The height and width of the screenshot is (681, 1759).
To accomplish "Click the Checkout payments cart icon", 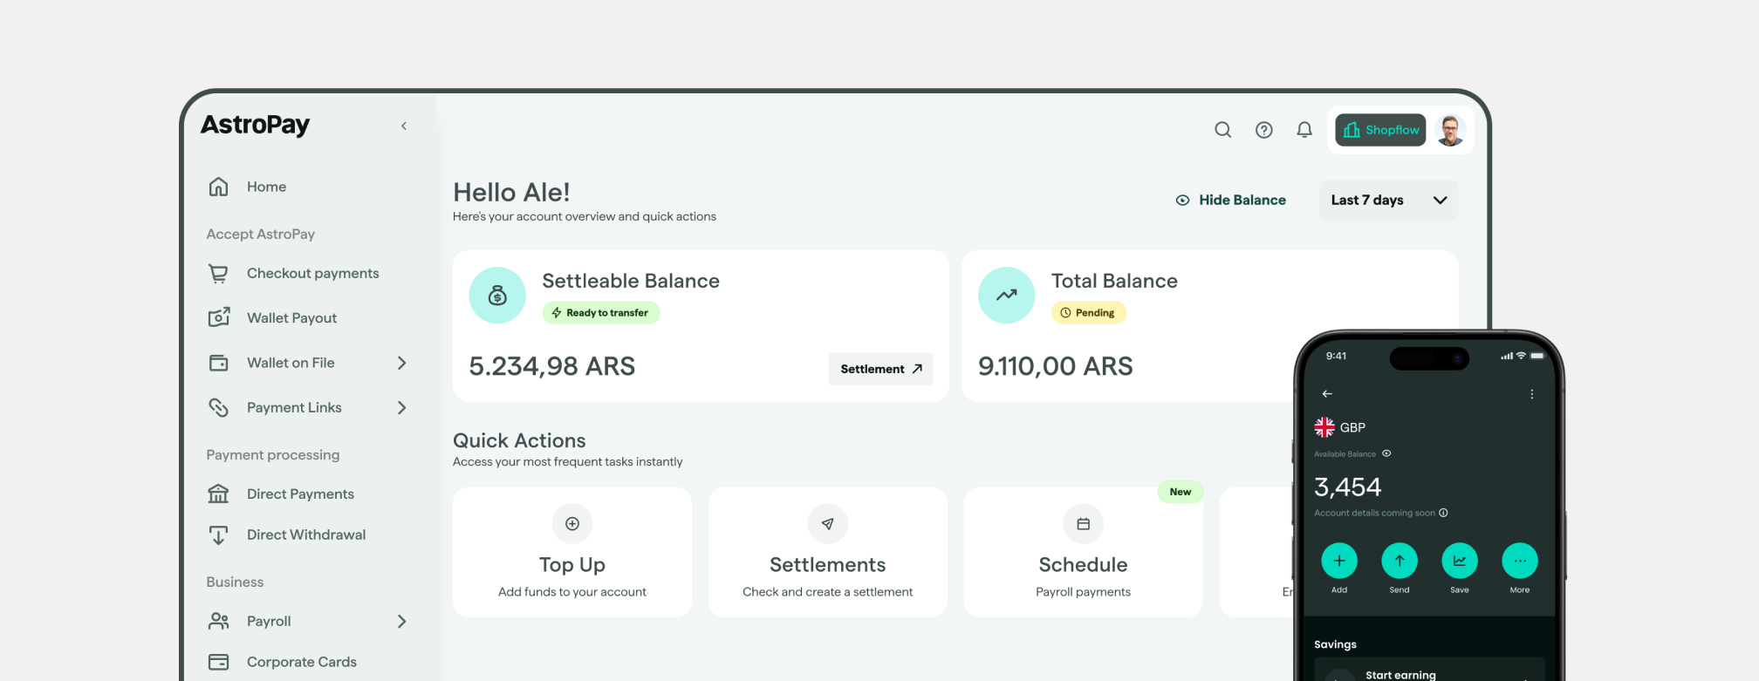I will pyautogui.click(x=218, y=274).
